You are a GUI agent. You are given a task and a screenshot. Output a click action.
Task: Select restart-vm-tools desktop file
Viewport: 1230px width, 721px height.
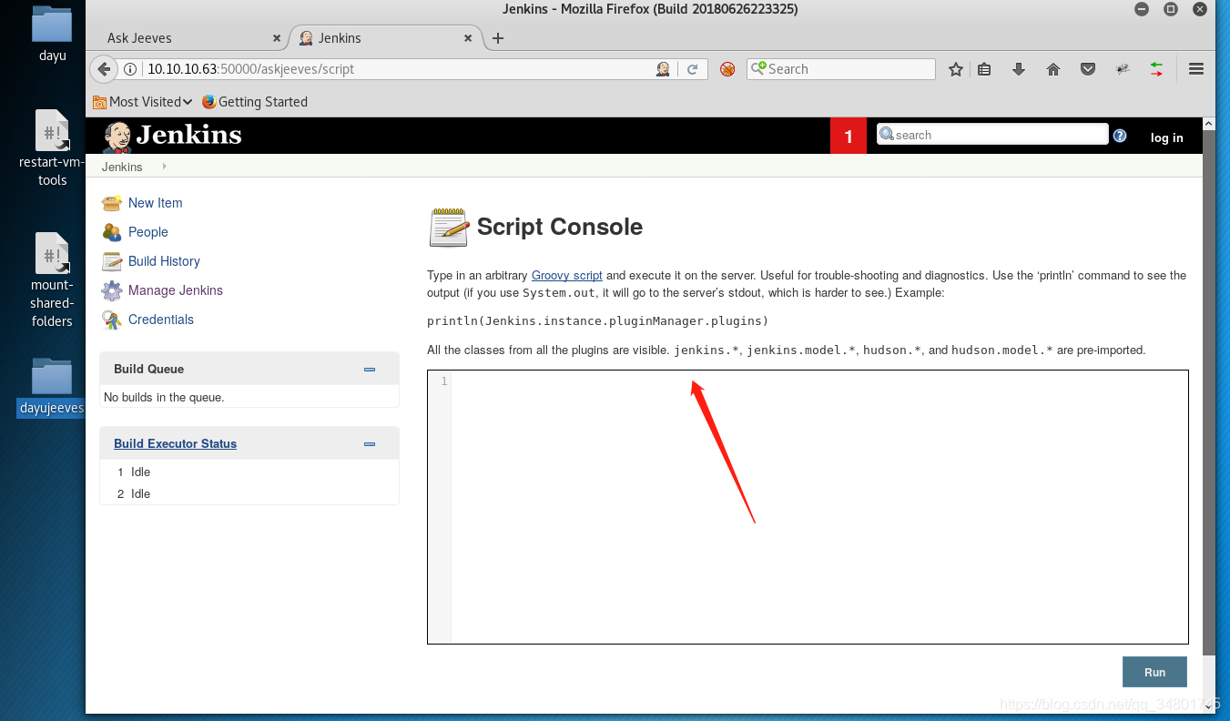[52, 147]
